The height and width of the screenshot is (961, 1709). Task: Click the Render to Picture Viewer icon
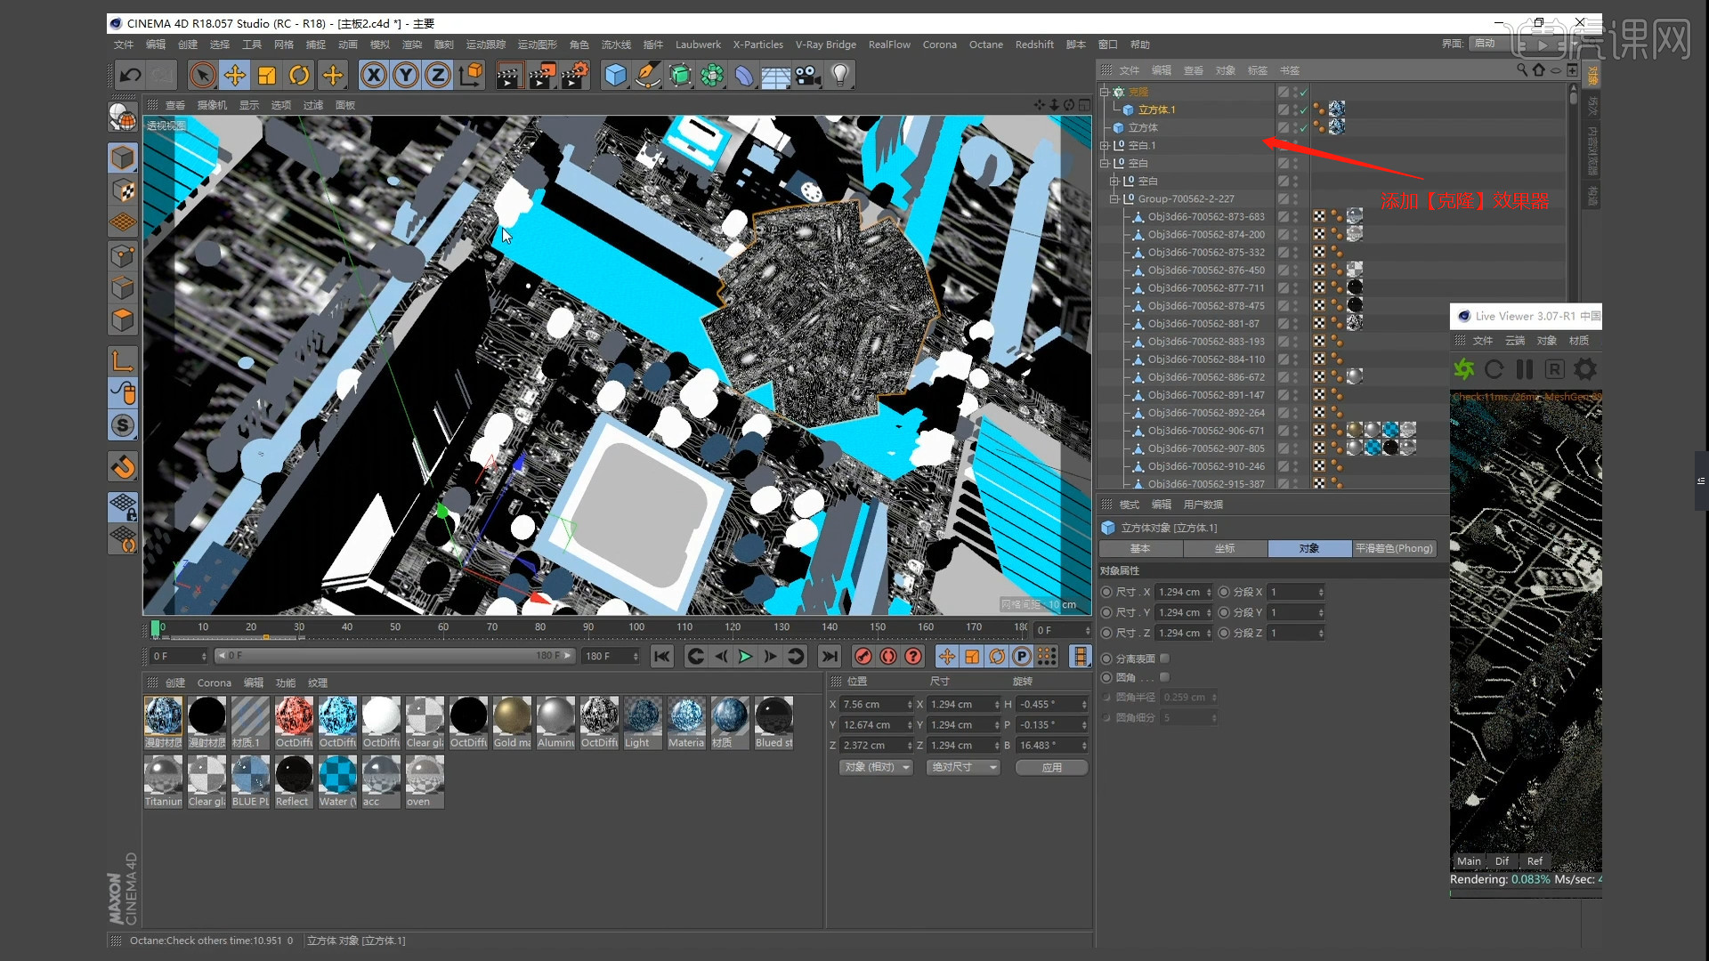(x=542, y=76)
